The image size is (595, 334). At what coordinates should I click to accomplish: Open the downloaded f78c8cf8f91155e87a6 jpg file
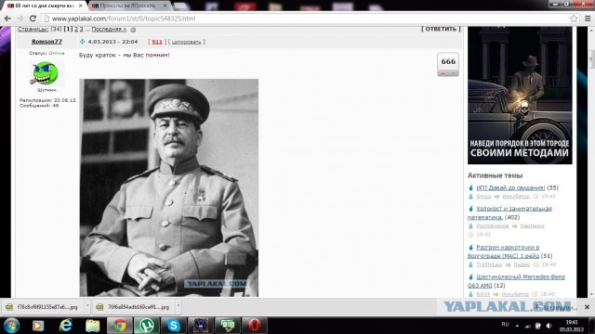pyautogui.click(x=42, y=307)
